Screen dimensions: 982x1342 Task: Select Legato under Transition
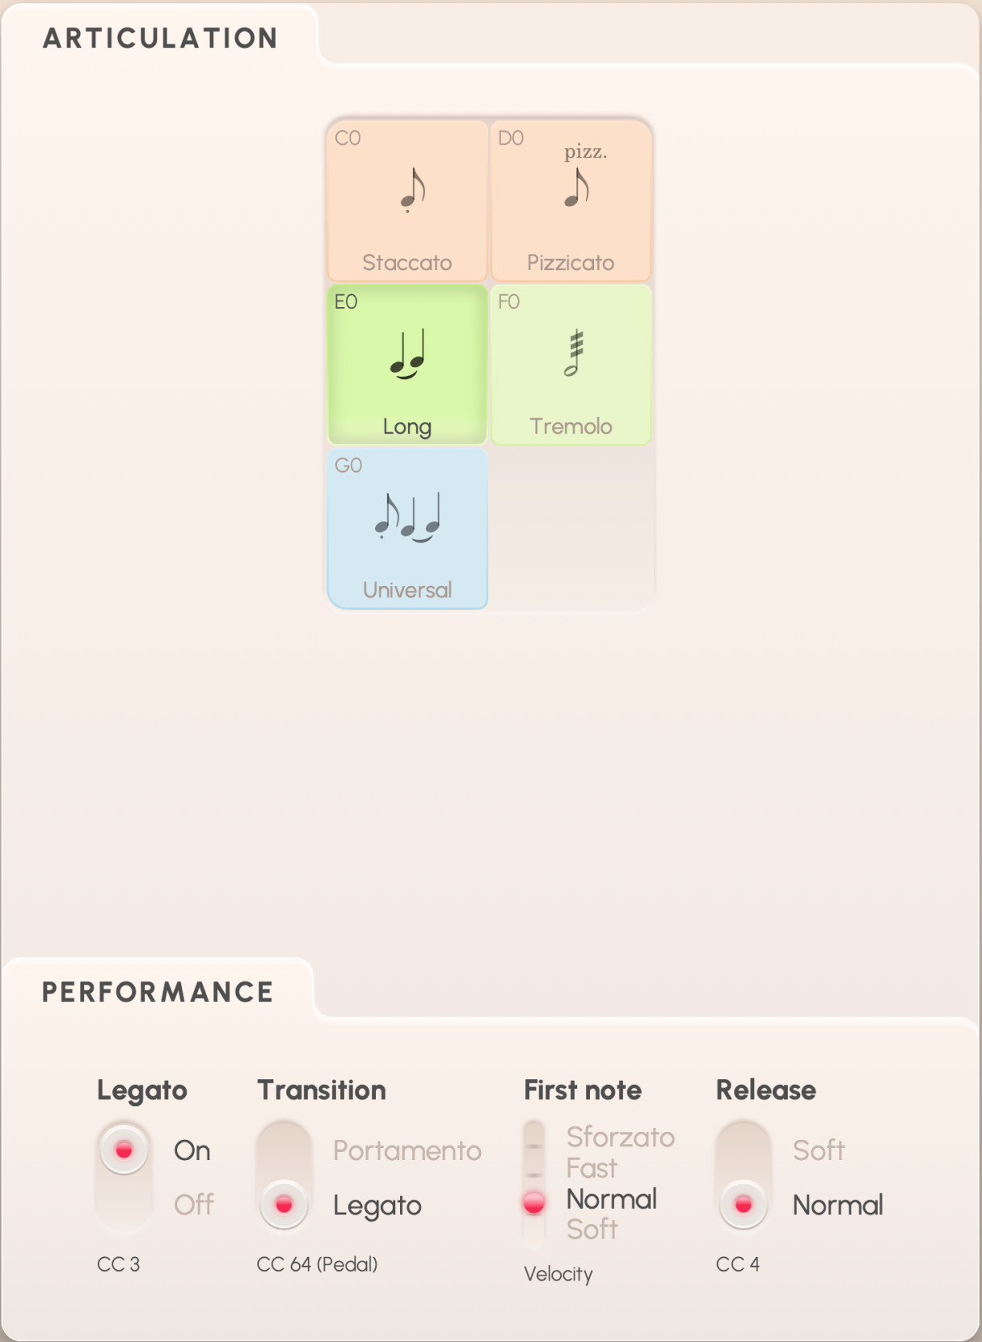coord(377,1205)
